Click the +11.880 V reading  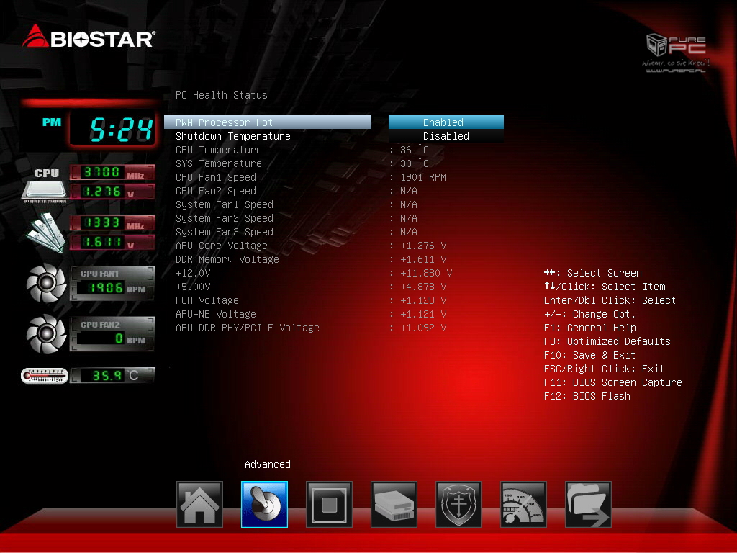coord(426,273)
